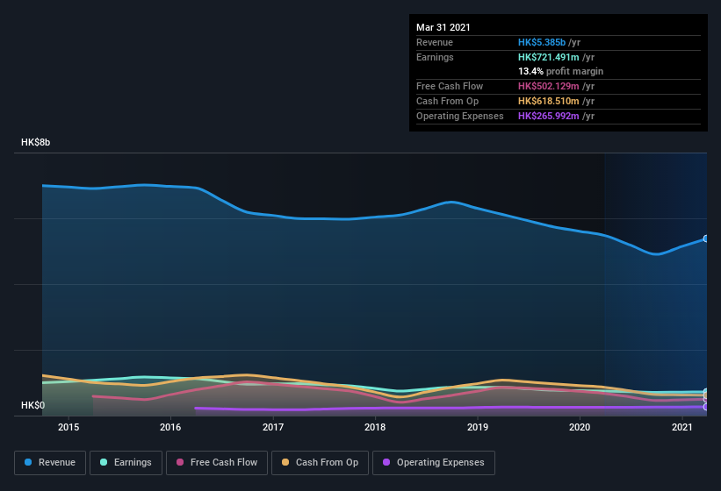The height and width of the screenshot is (491, 721).
Task: Click the Operating Expenses purple endpoint marker
Action: [x=706, y=407]
